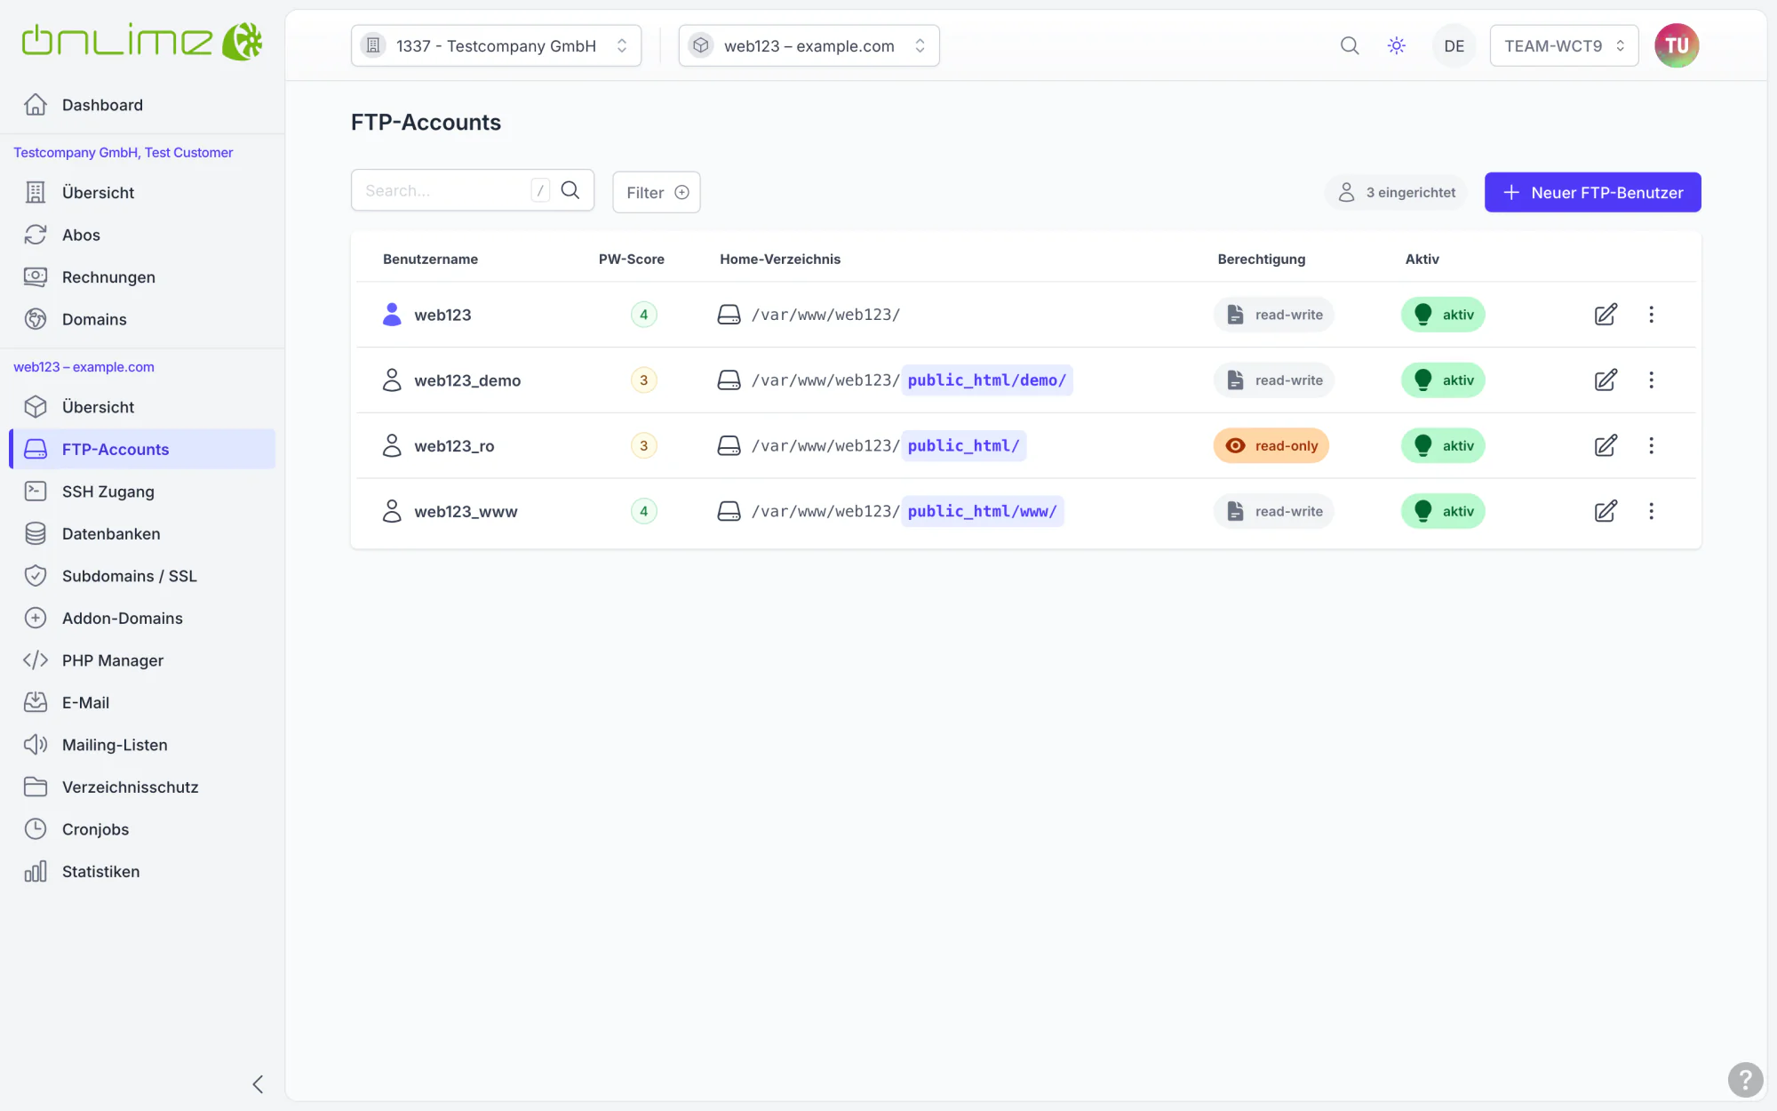Toggle the light/dark theme sun icon
This screenshot has height=1111, width=1777.
point(1397,45)
